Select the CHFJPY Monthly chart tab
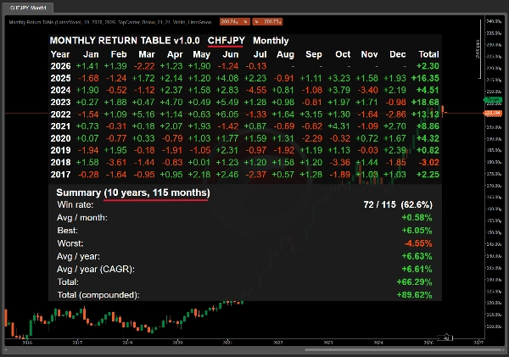This screenshot has width=509, height=357. pyautogui.click(x=28, y=8)
